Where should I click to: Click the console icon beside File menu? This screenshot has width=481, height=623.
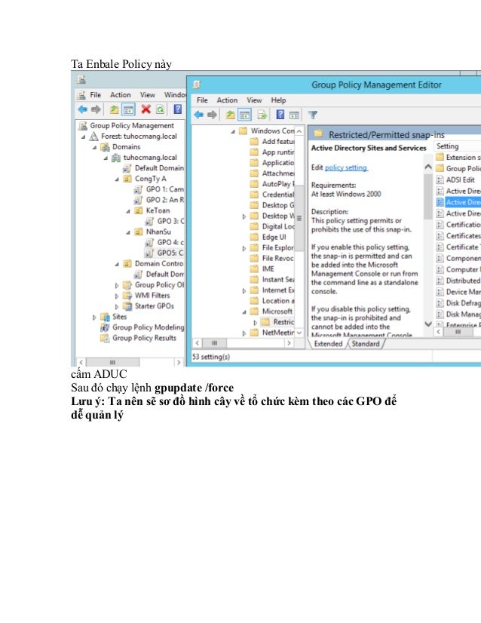point(81,95)
